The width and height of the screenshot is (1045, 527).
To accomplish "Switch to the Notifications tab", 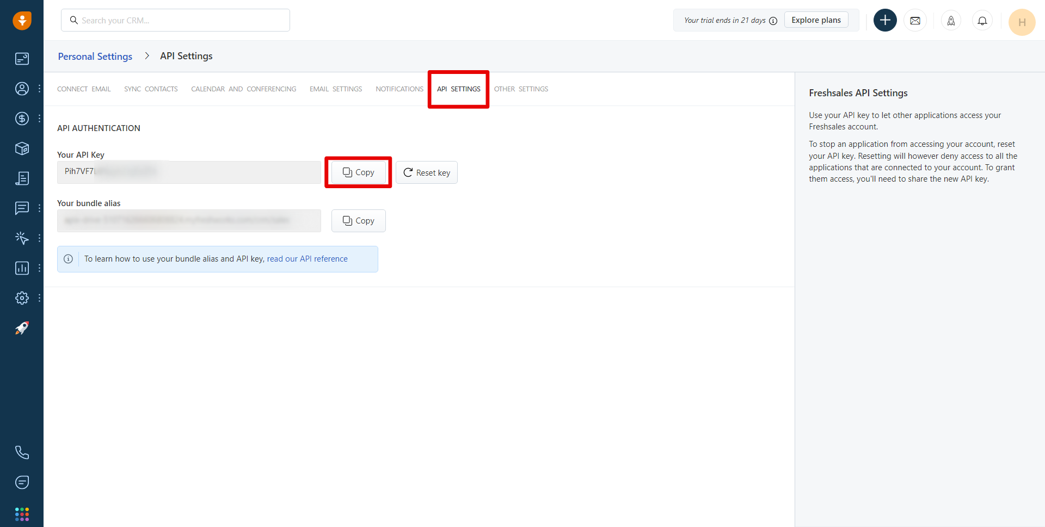I will point(399,89).
